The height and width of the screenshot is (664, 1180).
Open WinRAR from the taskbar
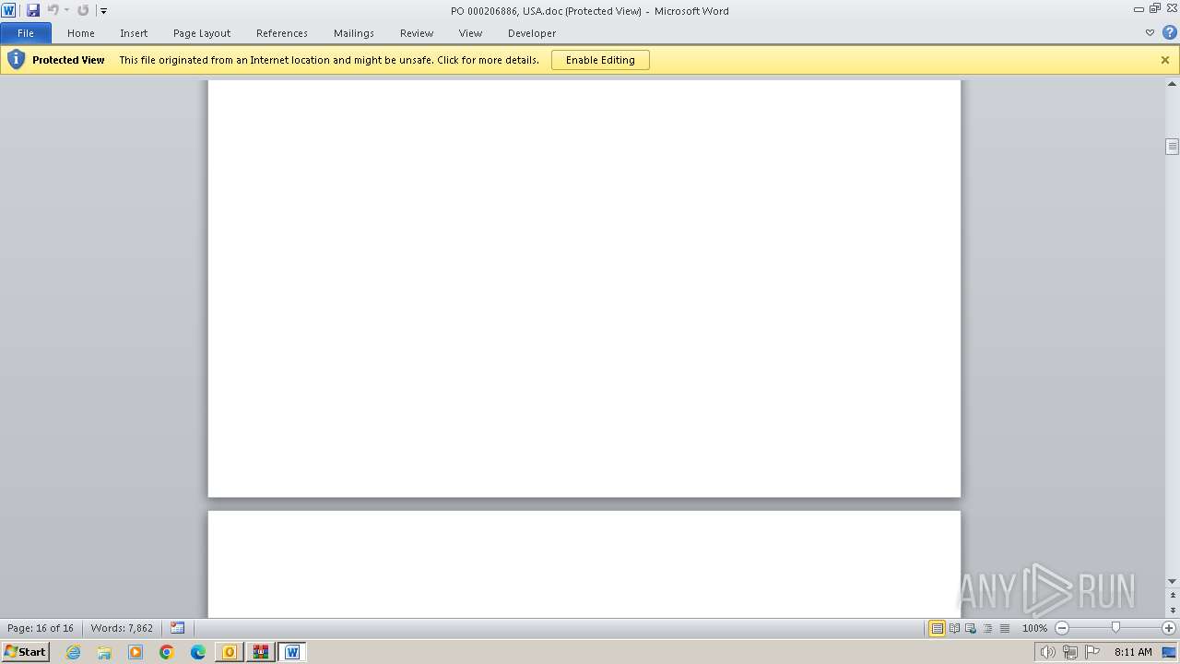coord(261,652)
